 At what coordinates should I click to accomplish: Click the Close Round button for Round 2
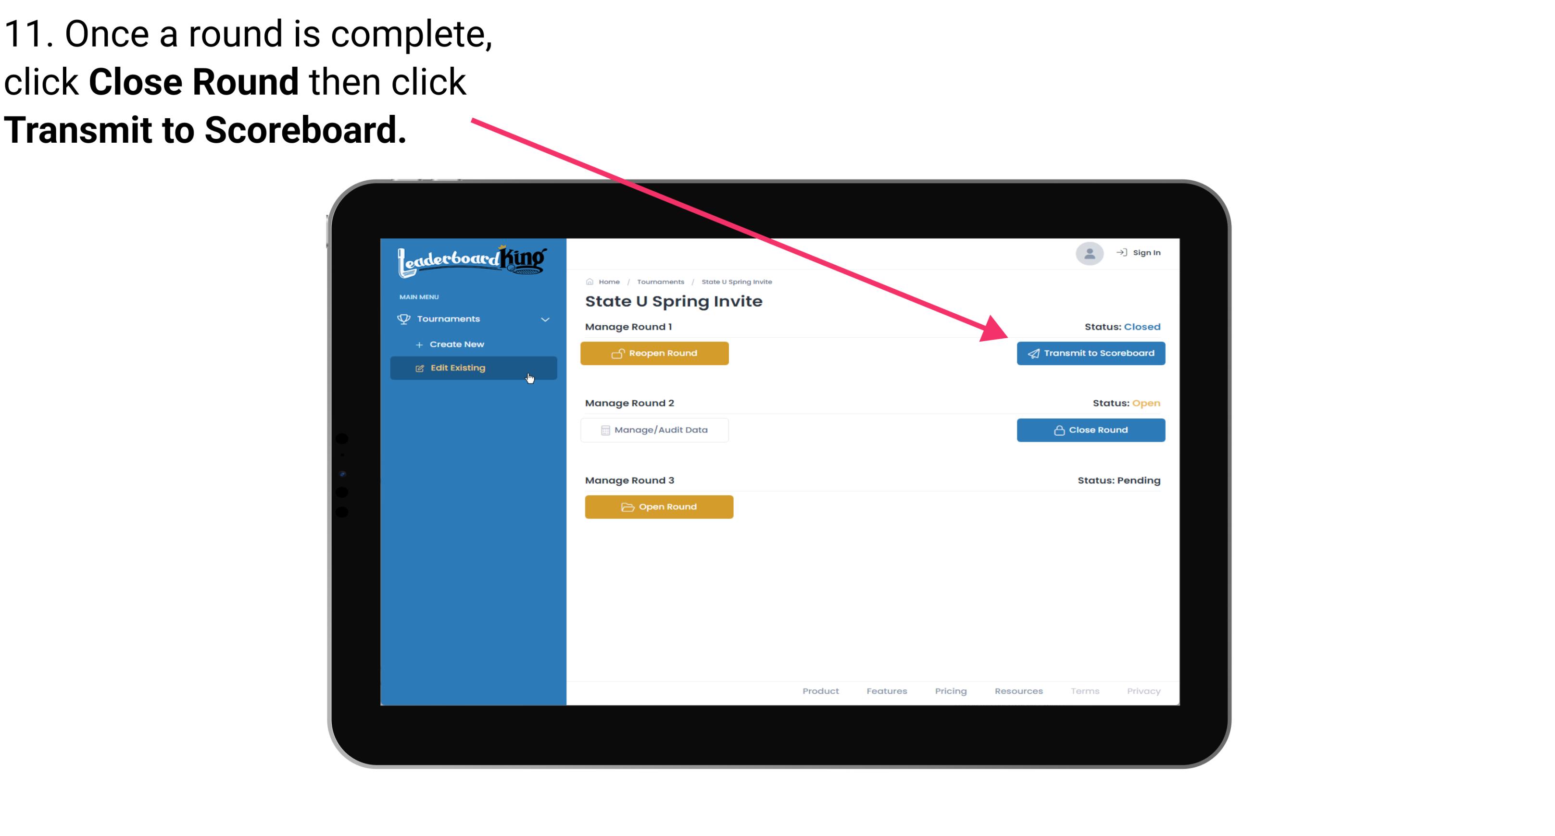click(x=1091, y=430)
